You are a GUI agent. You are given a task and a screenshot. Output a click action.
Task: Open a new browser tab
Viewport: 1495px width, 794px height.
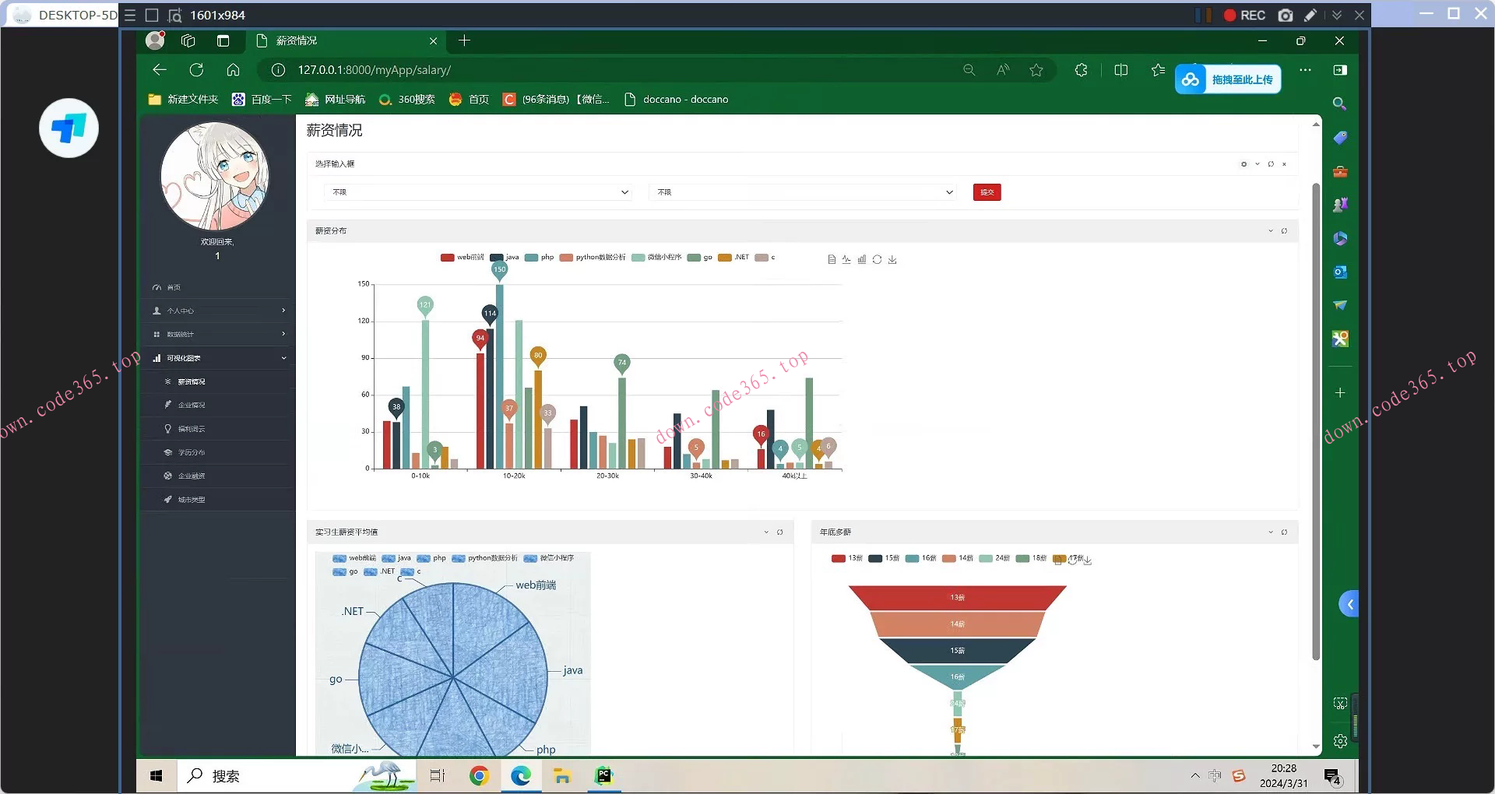coord(465,40)
